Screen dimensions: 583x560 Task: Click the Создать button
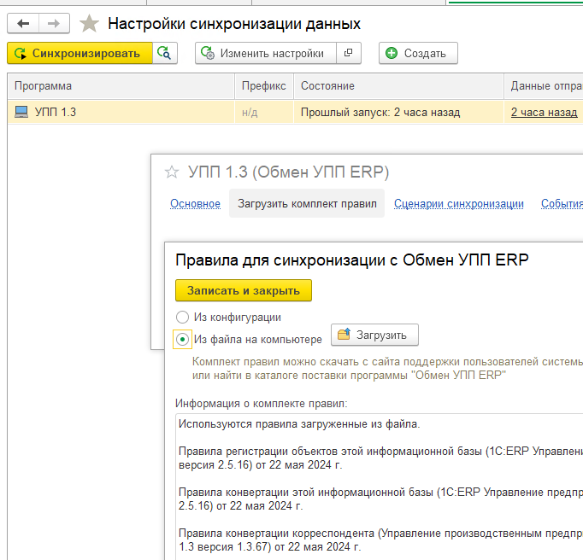point(418,54)
